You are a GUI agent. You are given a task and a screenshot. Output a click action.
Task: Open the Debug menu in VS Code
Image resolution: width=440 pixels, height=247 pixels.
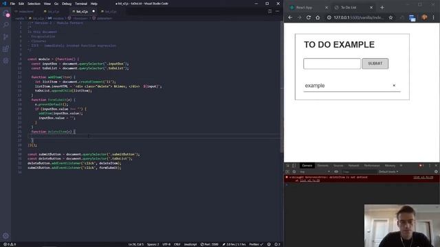tap(67, 3)
